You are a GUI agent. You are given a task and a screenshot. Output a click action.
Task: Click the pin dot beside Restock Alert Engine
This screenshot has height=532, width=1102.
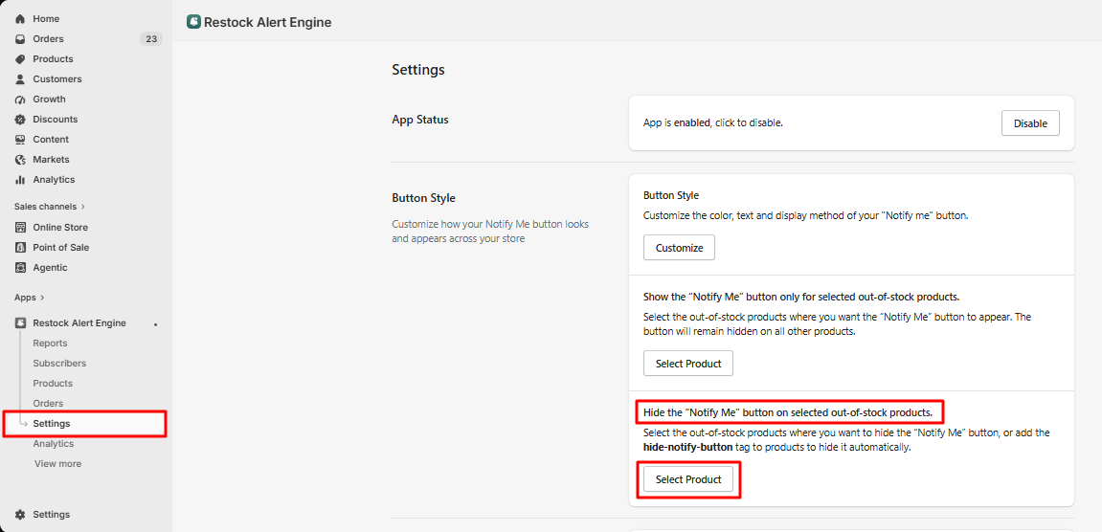(156, 324)
